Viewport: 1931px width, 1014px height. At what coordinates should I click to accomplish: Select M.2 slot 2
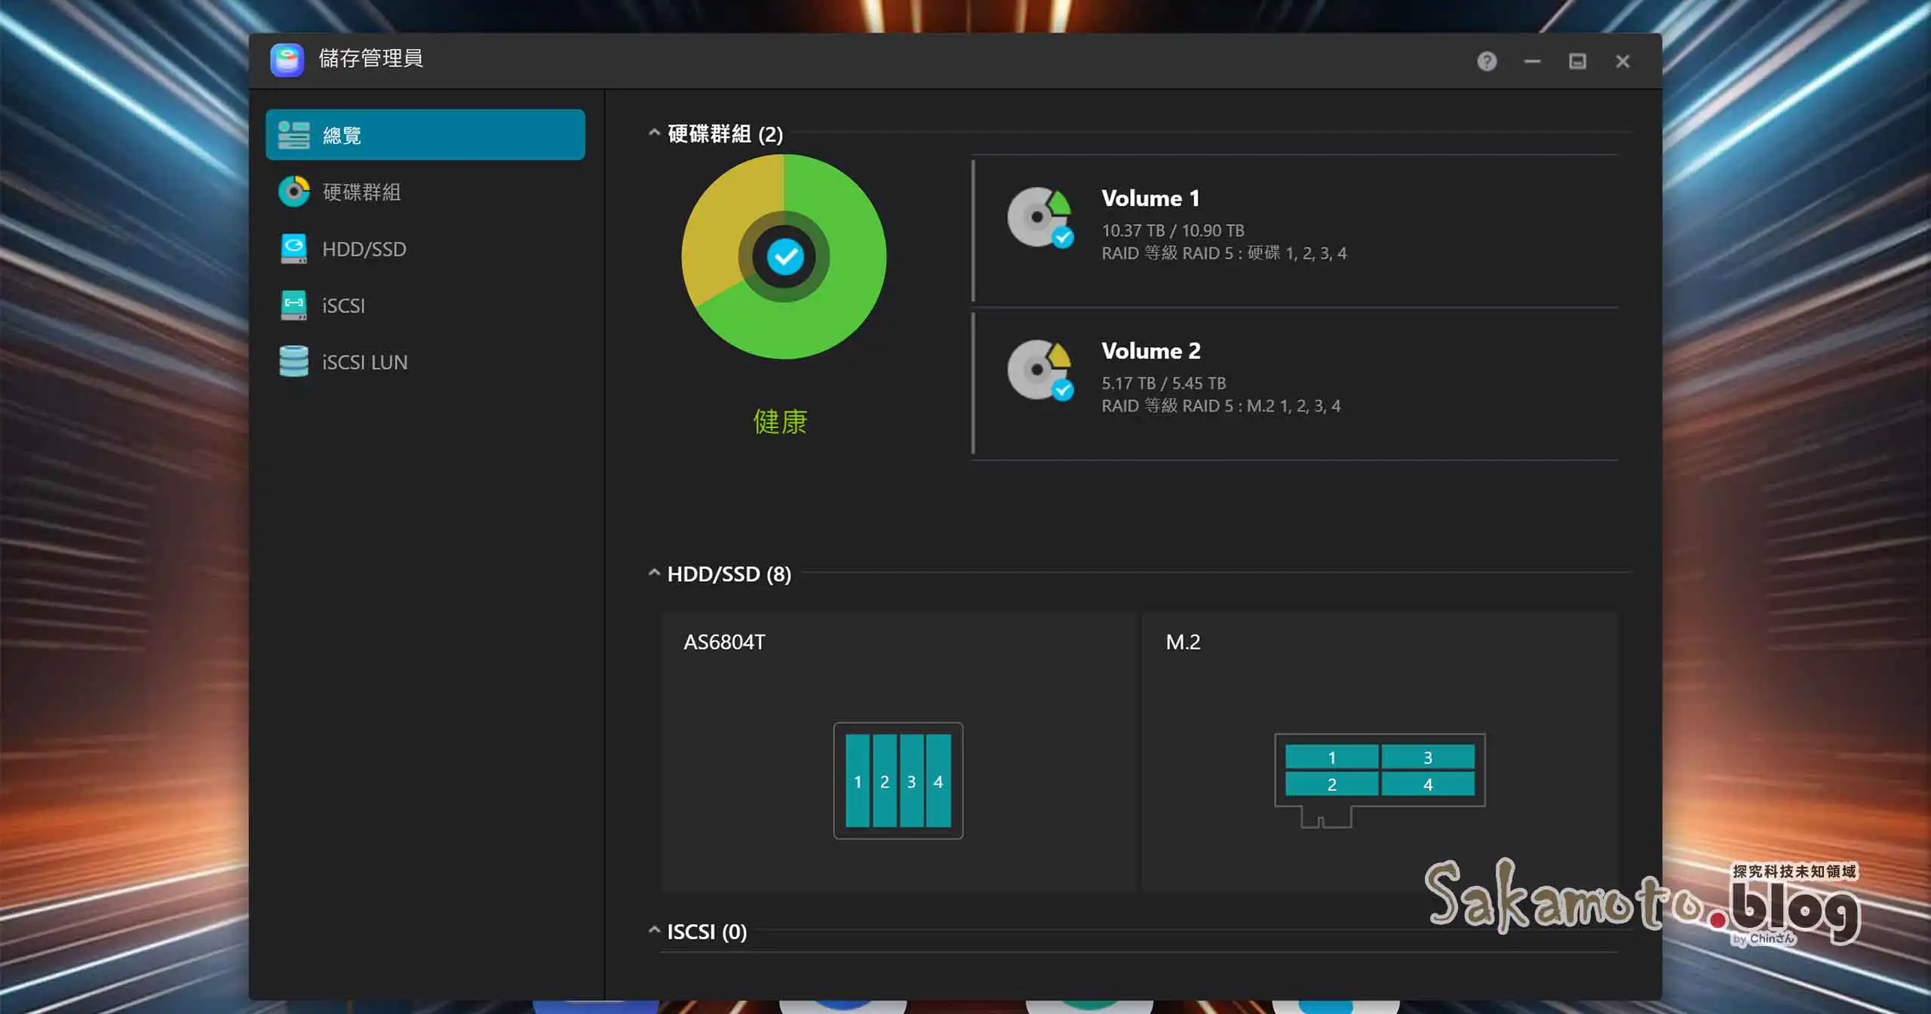tap(1331, 784)
